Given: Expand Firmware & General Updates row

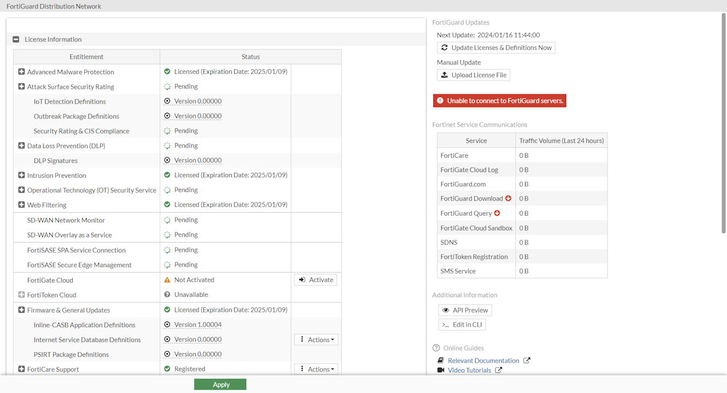Looking at the screenshot, I should [21, 309].
